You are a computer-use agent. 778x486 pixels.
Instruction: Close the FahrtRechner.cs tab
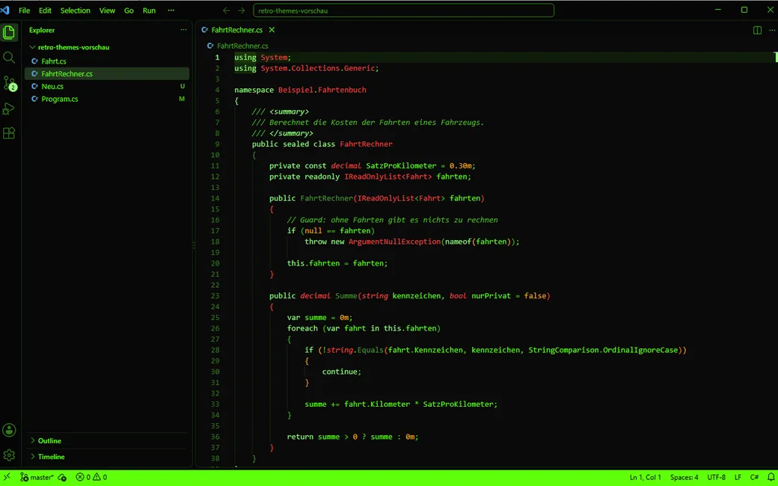pos(272,30)
